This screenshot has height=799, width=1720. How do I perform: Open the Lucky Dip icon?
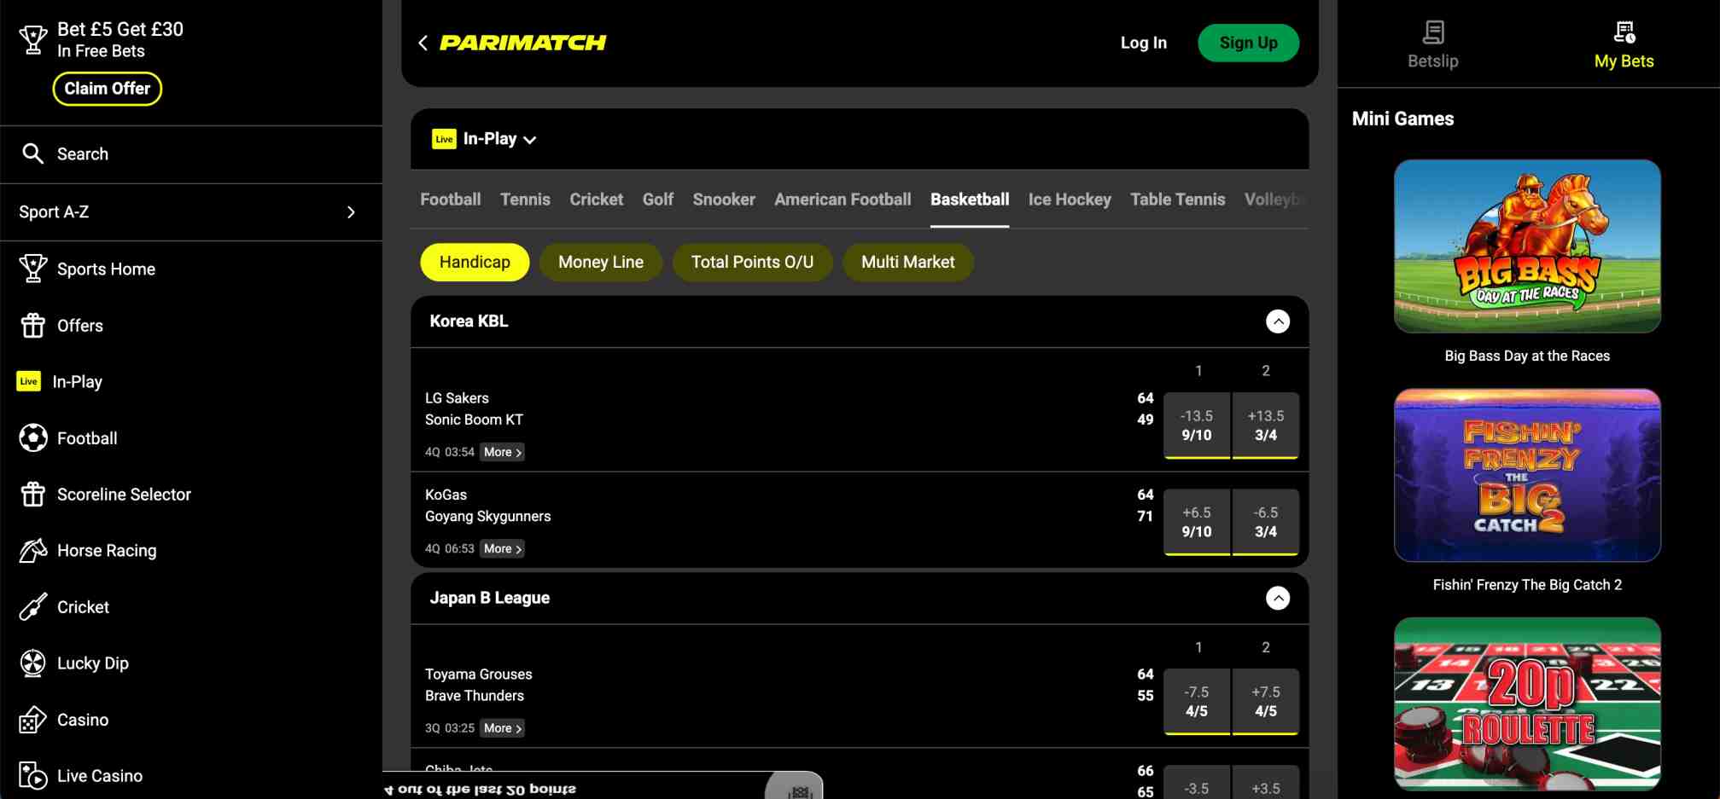[32, 663]
